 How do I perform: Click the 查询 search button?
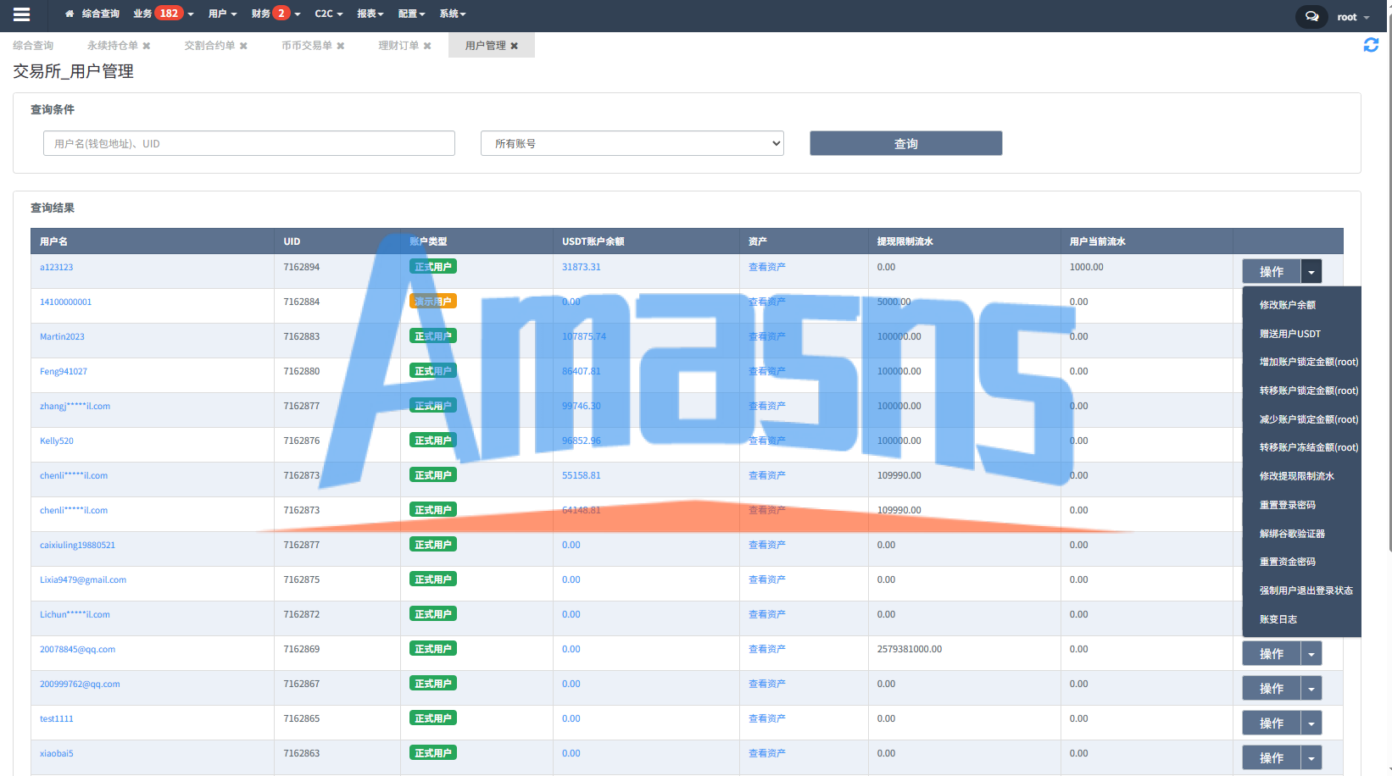(x=905, y=143)
